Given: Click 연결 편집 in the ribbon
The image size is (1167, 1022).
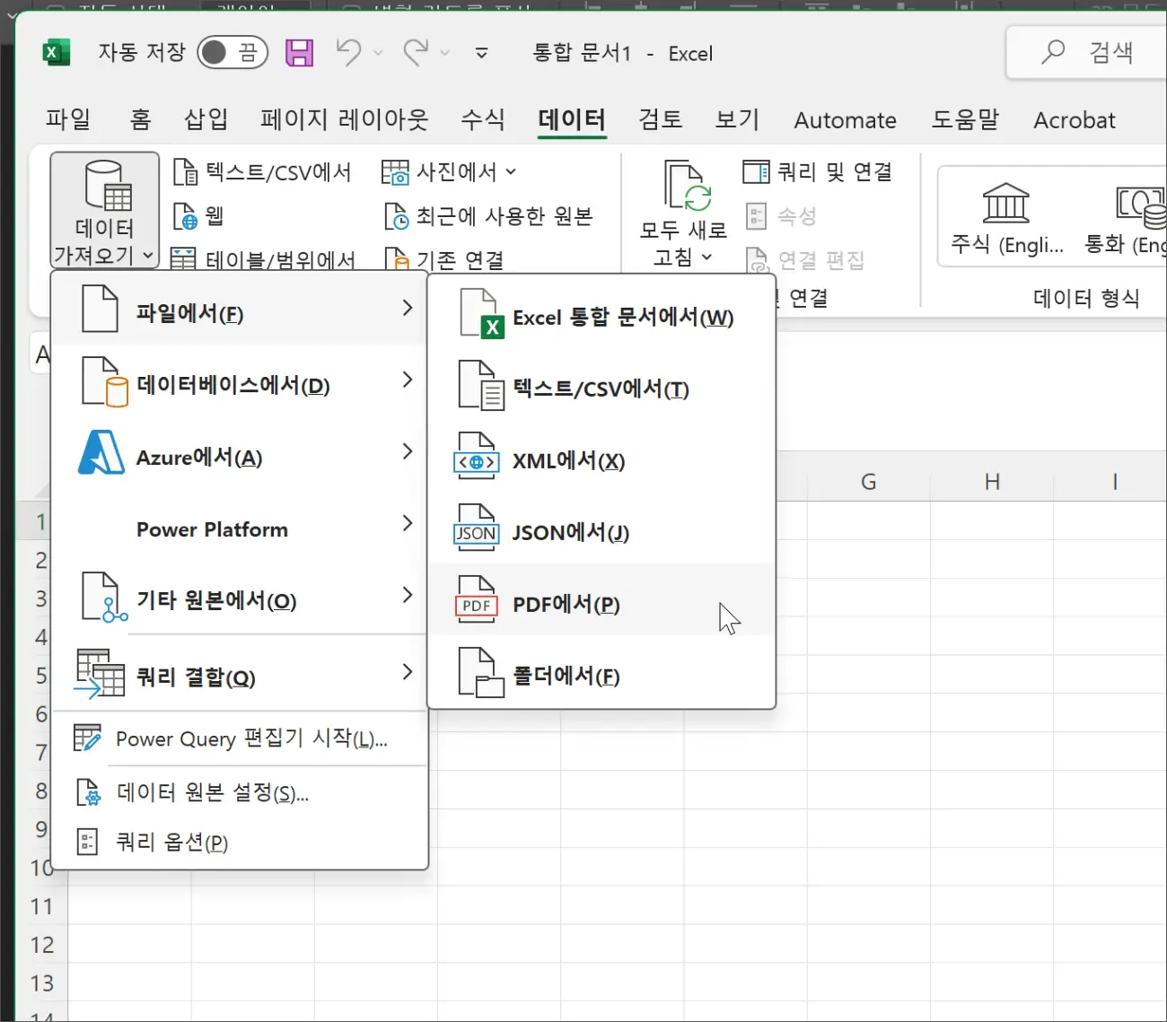Looking at the screenshot, I should (805, 259).
